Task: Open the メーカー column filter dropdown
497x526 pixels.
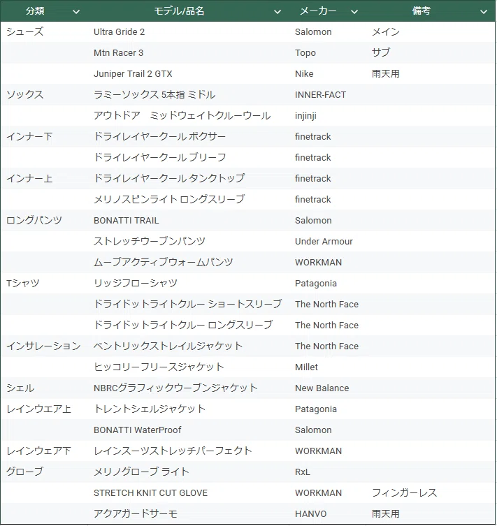Action: click(x=354, y=12)
